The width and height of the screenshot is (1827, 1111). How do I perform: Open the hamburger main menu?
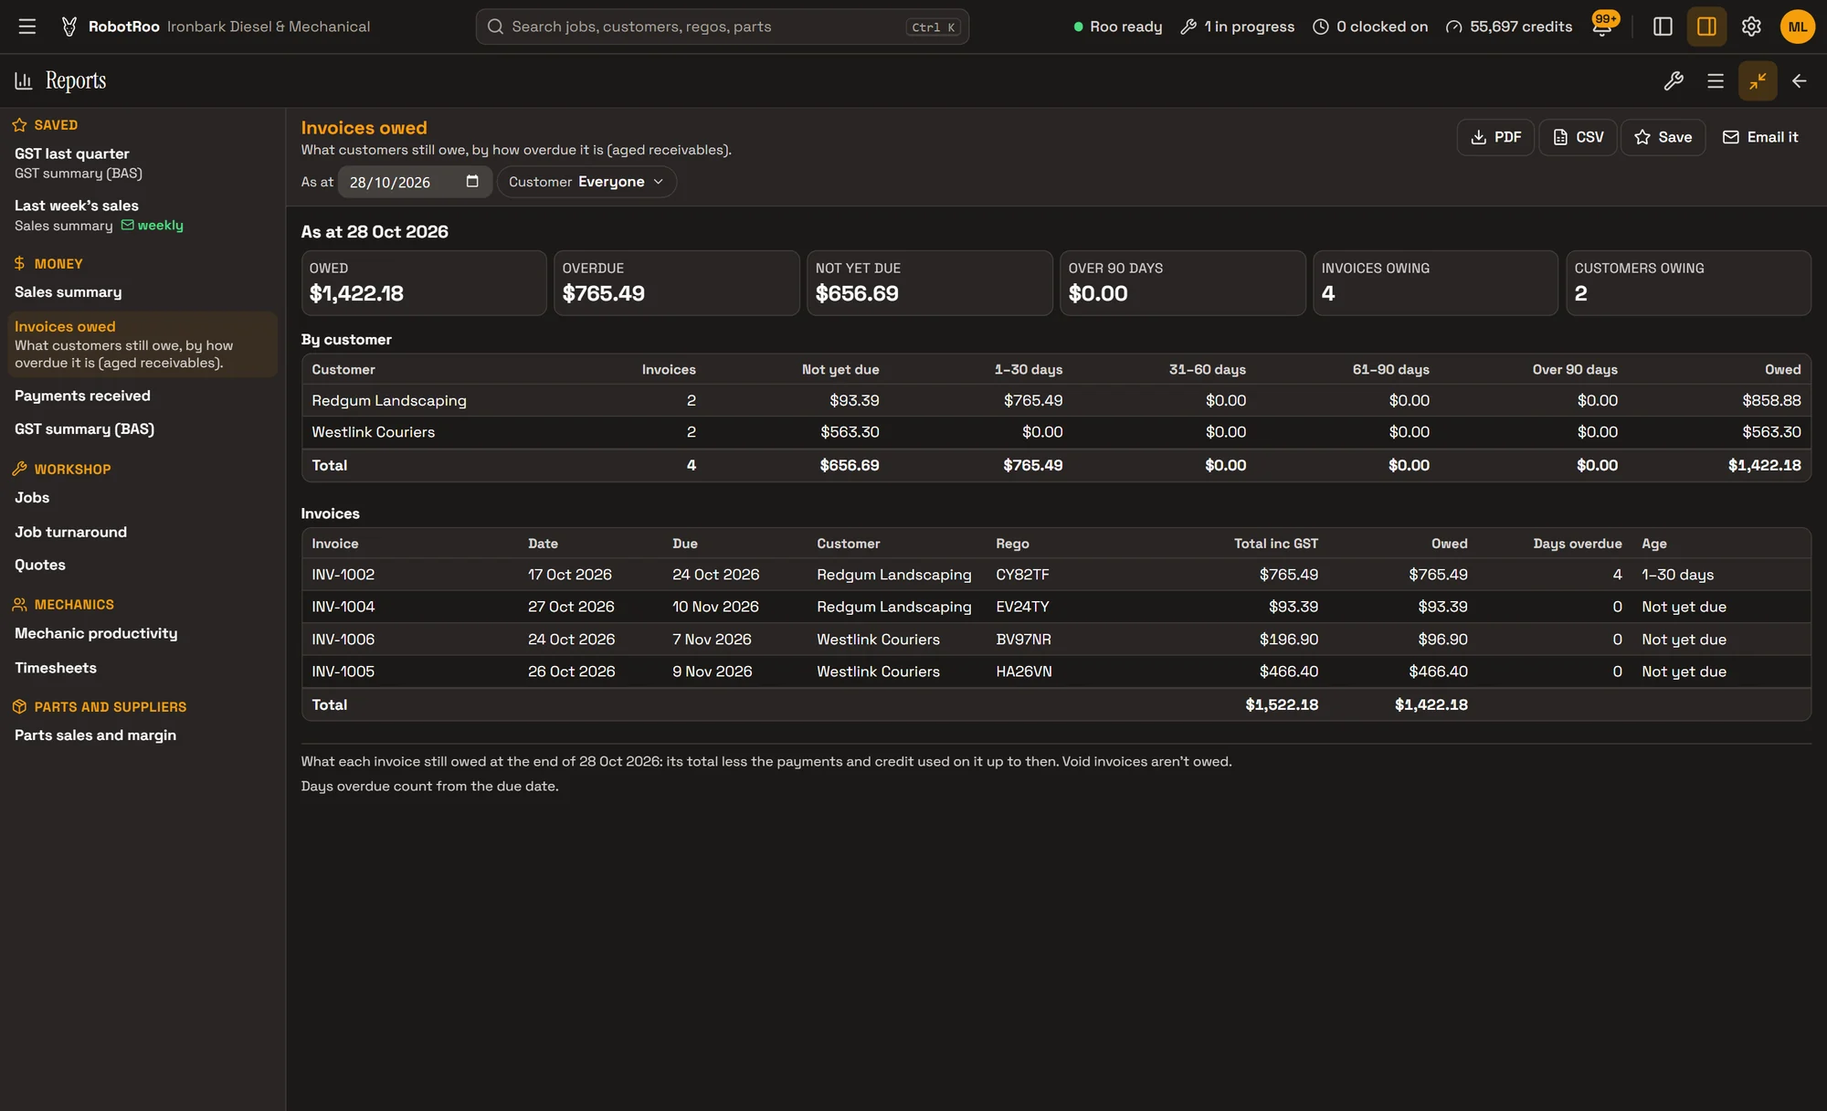(x=27, y=26)
